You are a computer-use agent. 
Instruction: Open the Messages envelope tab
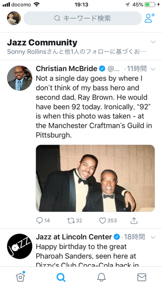coord(142,277)
